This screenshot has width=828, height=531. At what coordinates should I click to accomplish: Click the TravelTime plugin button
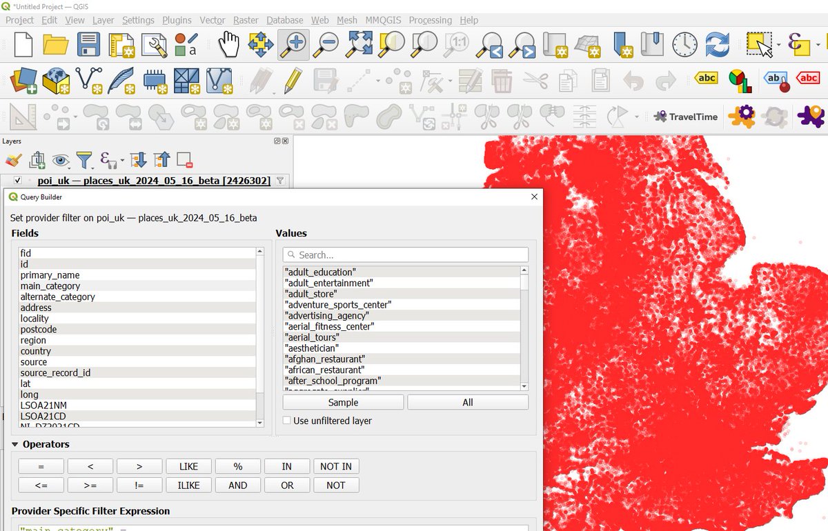point(686,117)
